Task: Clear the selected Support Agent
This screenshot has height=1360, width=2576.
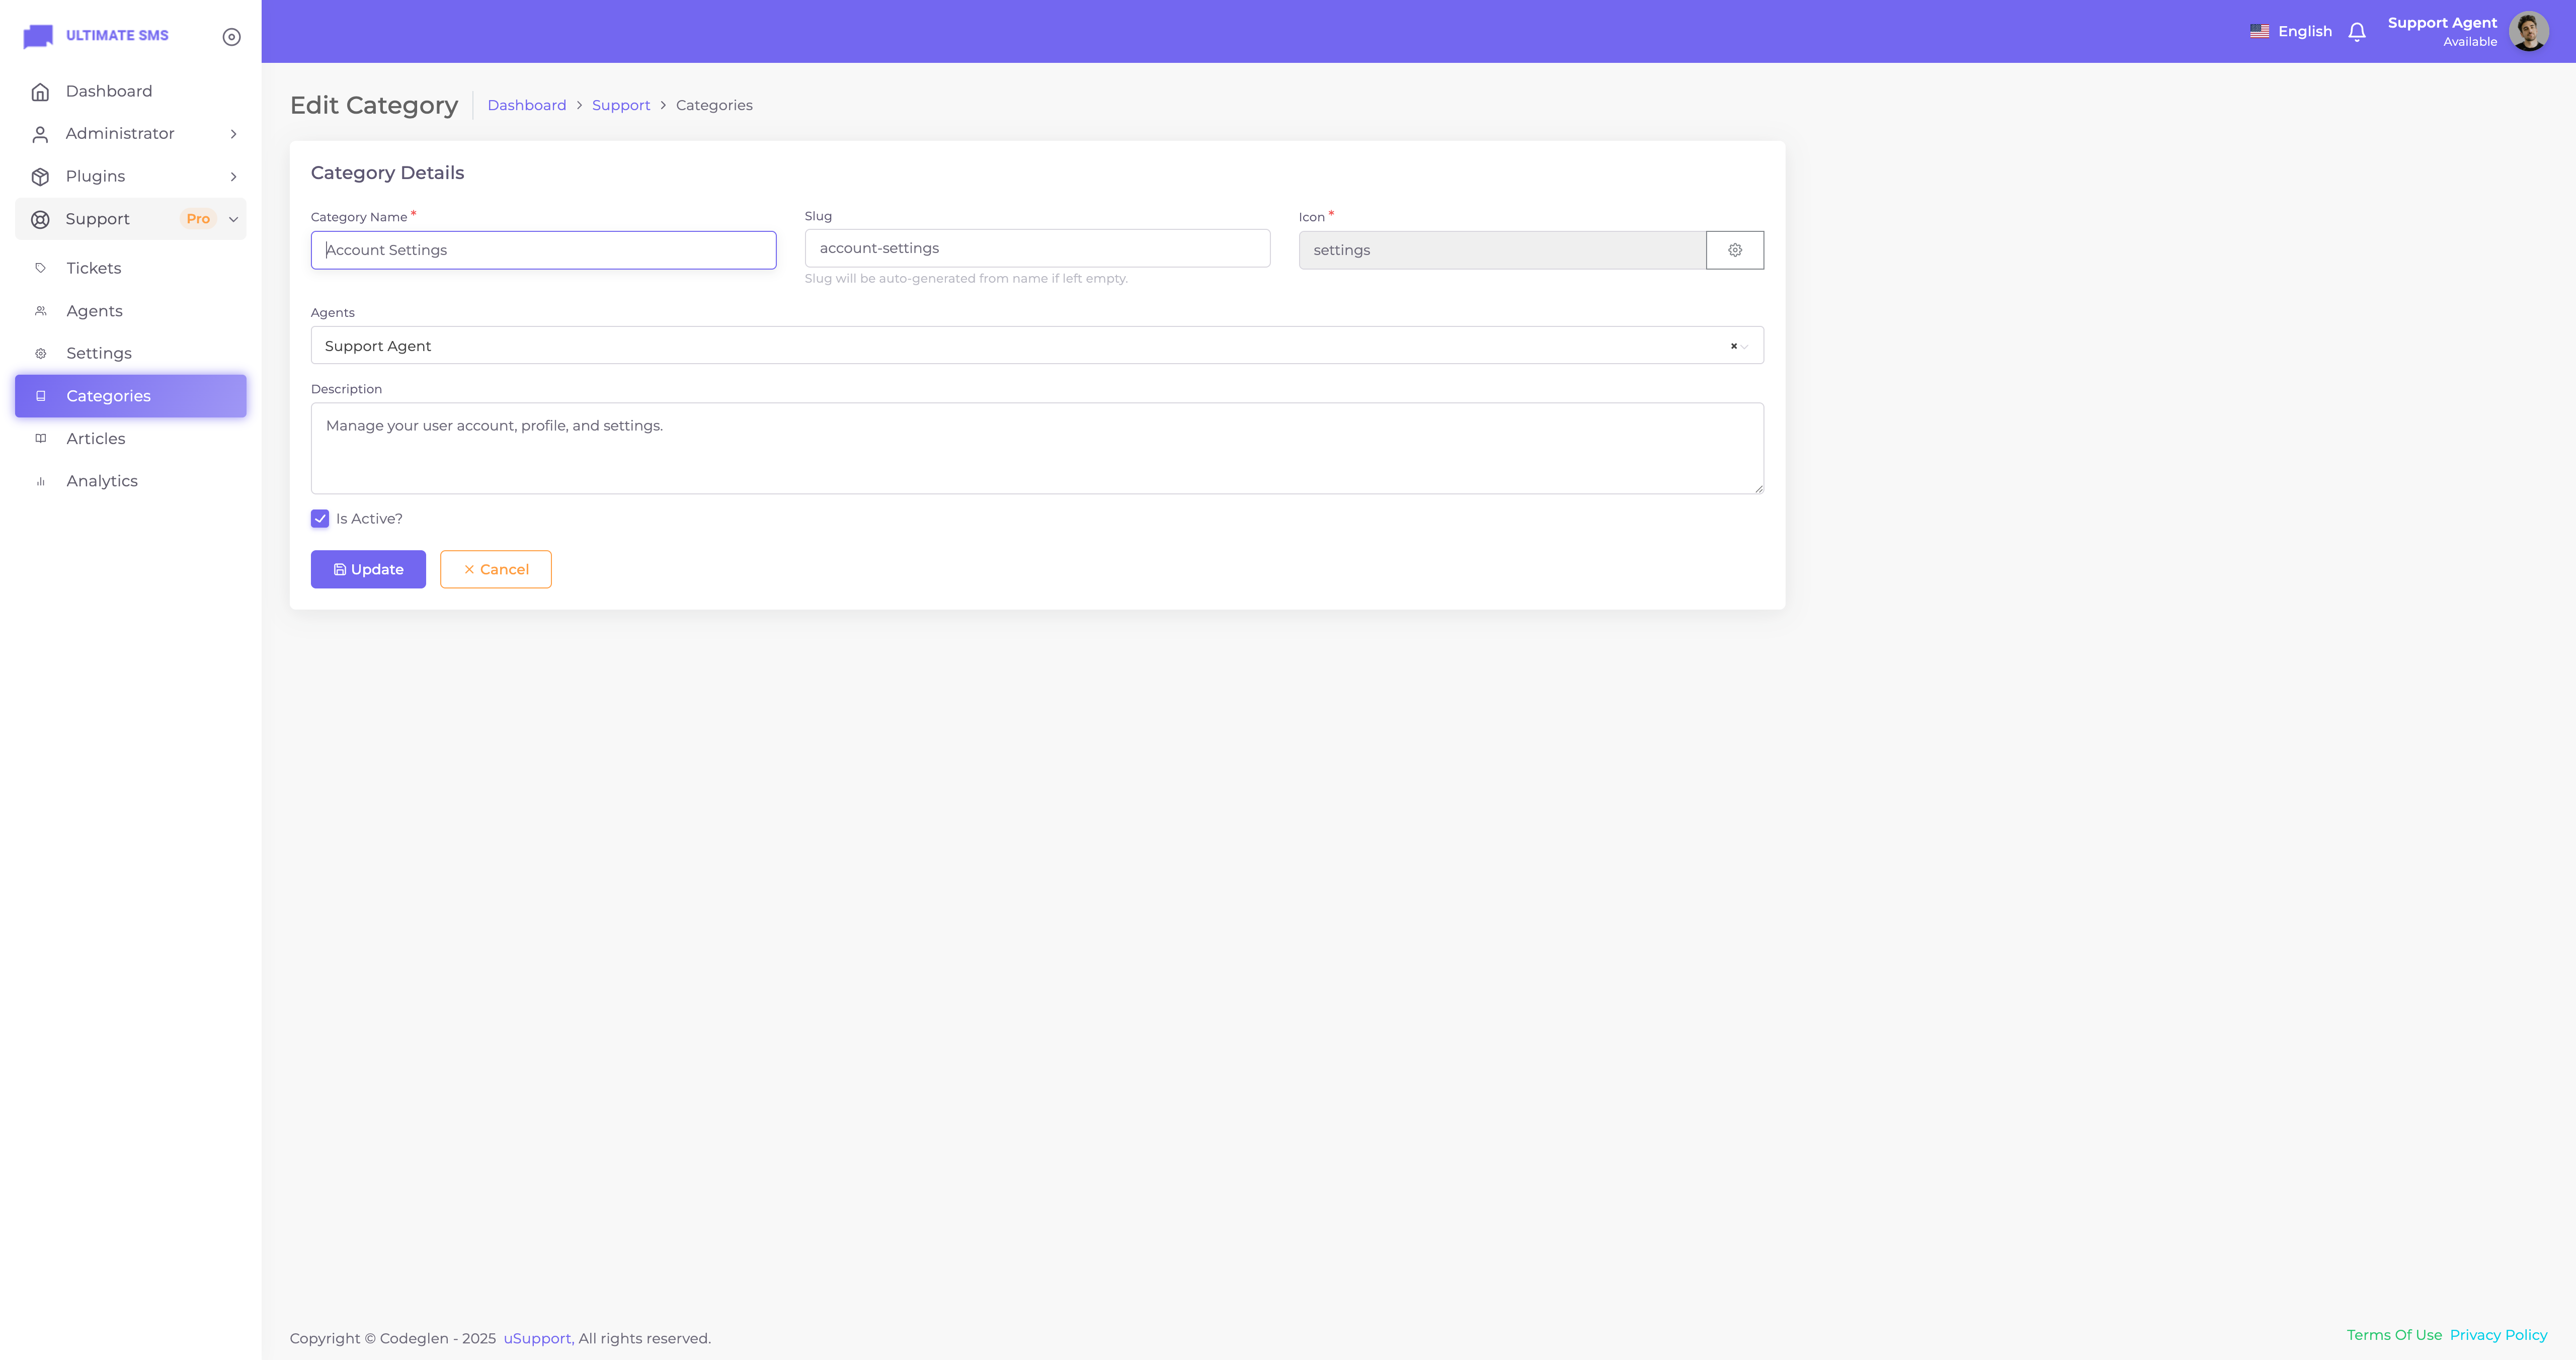Action: point(1733,346)
